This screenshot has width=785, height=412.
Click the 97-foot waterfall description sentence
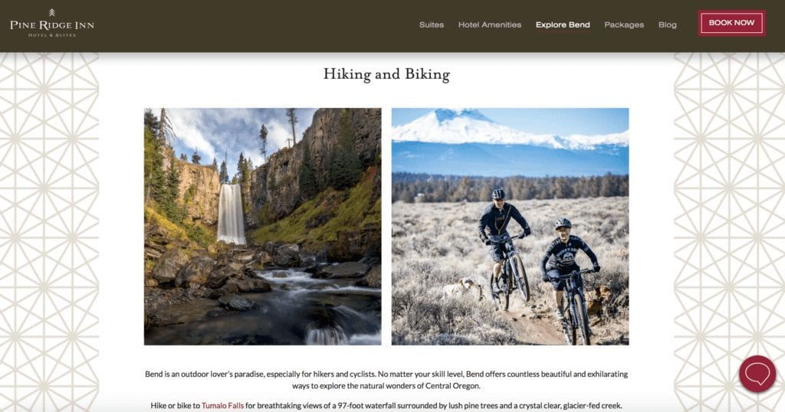[386, 406]
